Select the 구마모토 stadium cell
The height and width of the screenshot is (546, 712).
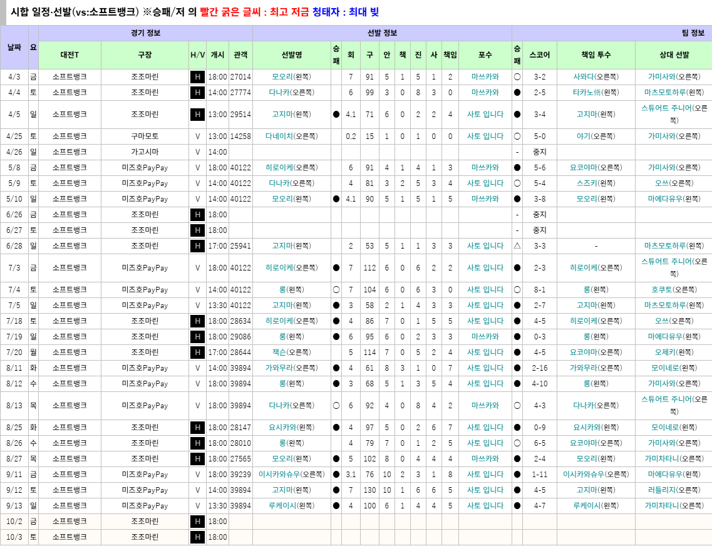tap(145, 136)
